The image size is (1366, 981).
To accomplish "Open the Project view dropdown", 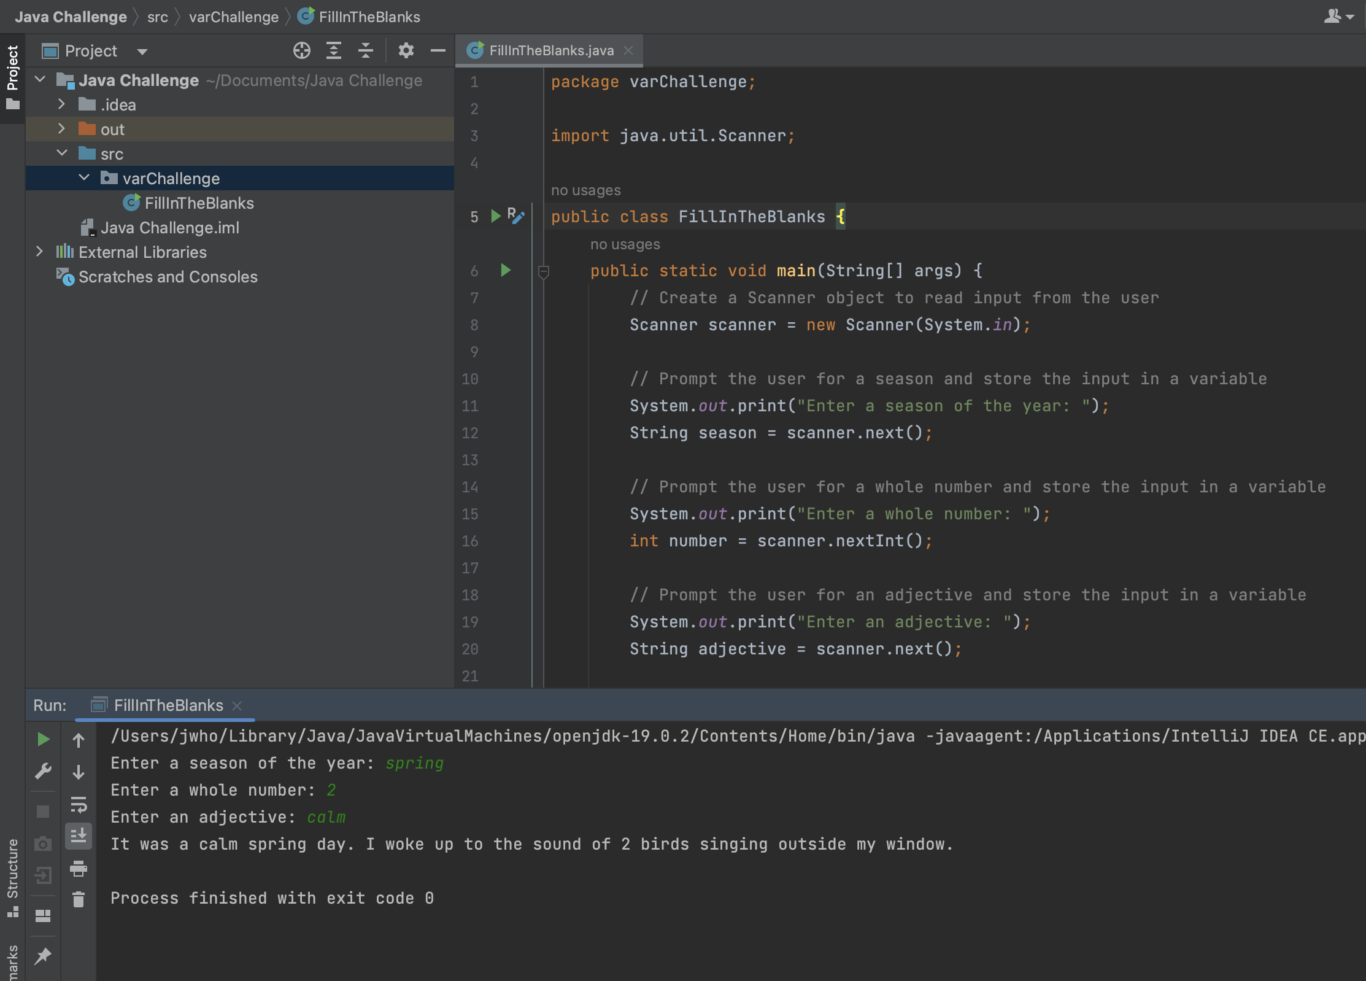I will tap(142, 52).
